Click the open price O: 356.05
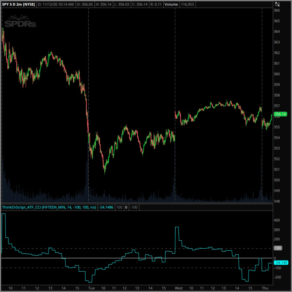292x292 pixels. 85,4
